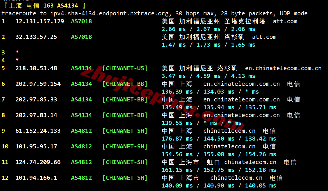Screen dimensions: 328x191
Task: Click att.com in the 32.133.57.25 row
Action: click(264, 37)
